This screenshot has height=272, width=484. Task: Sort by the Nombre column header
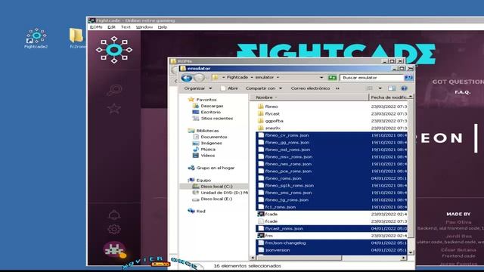tap(310, 97)
